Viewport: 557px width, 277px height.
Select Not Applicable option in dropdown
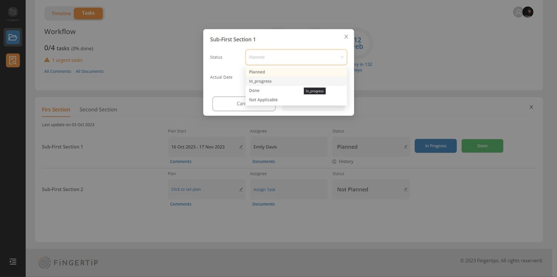tap(296, 100)
